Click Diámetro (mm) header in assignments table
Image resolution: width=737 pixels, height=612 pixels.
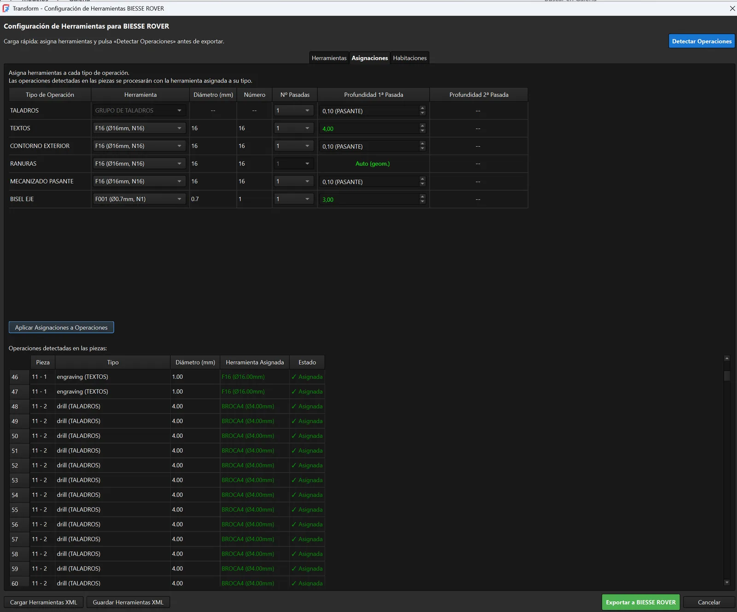[x=213, y=95]
